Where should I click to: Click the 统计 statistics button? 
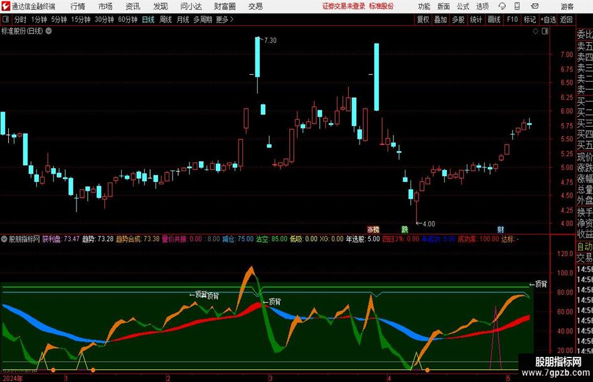coord(476,19)
